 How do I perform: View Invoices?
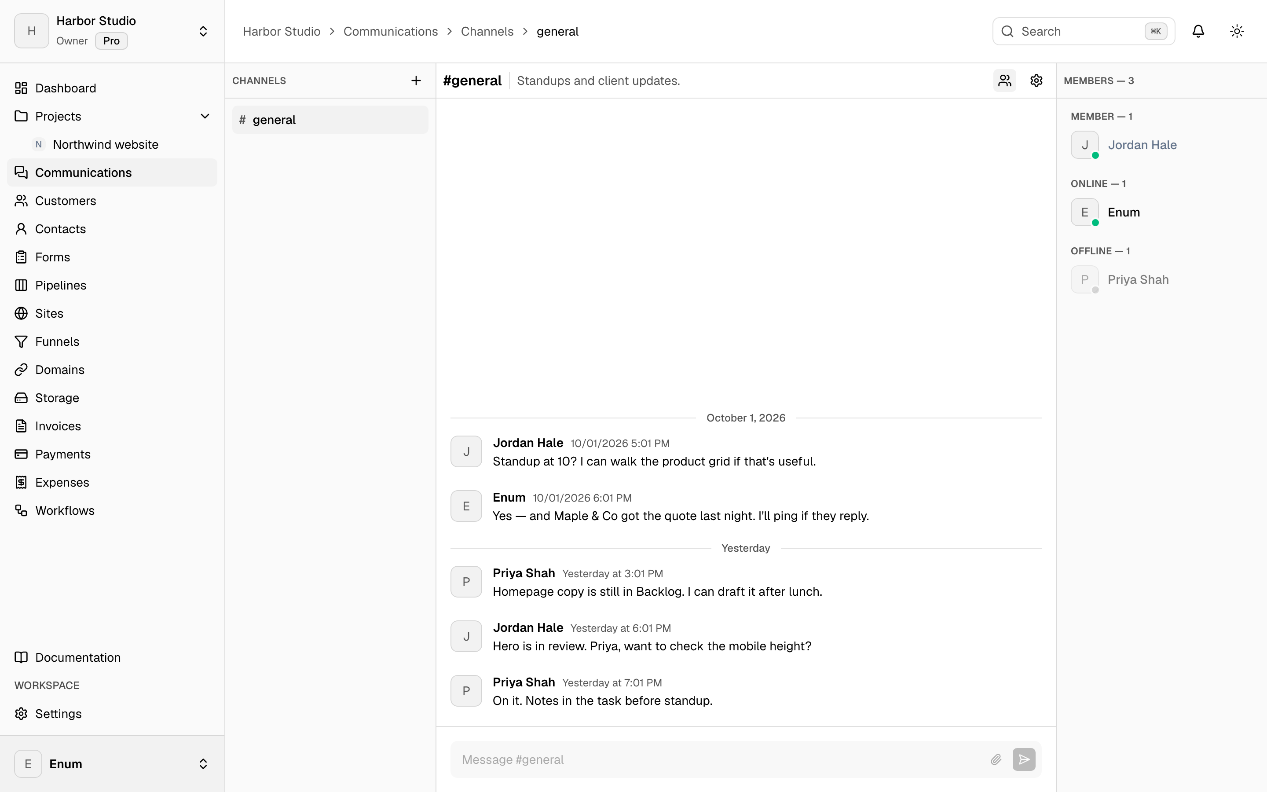[112, 426]
